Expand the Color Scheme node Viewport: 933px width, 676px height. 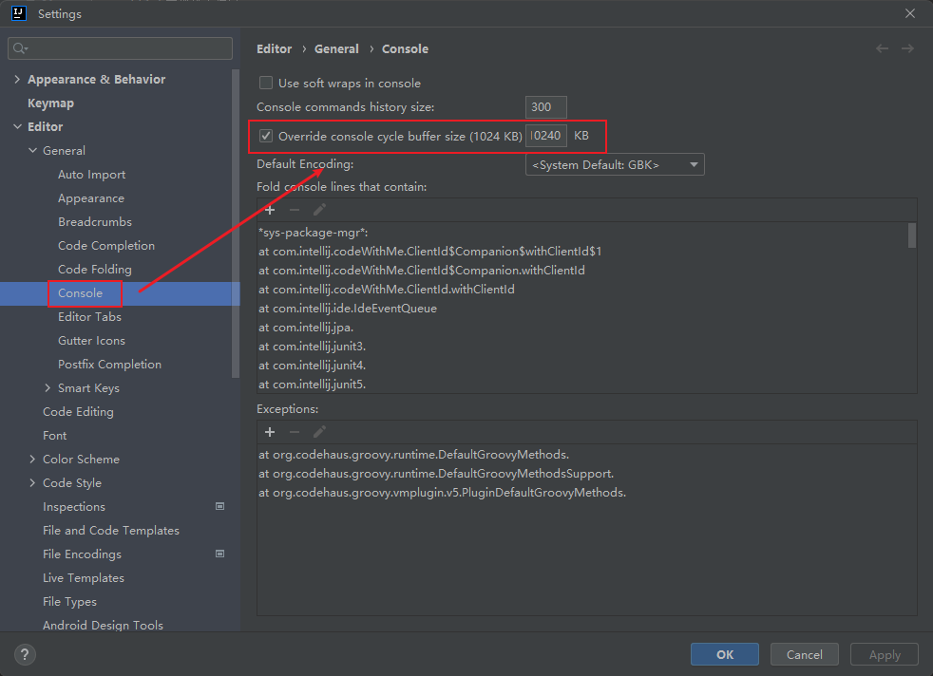click(x=32, y=459)
